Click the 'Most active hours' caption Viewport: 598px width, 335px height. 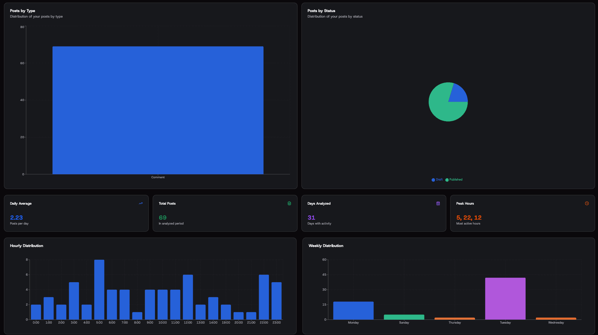point(468,224)
